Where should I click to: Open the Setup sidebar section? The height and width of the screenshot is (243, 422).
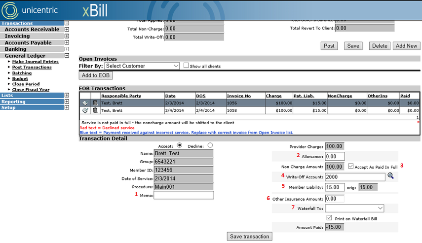pos(8,107)
